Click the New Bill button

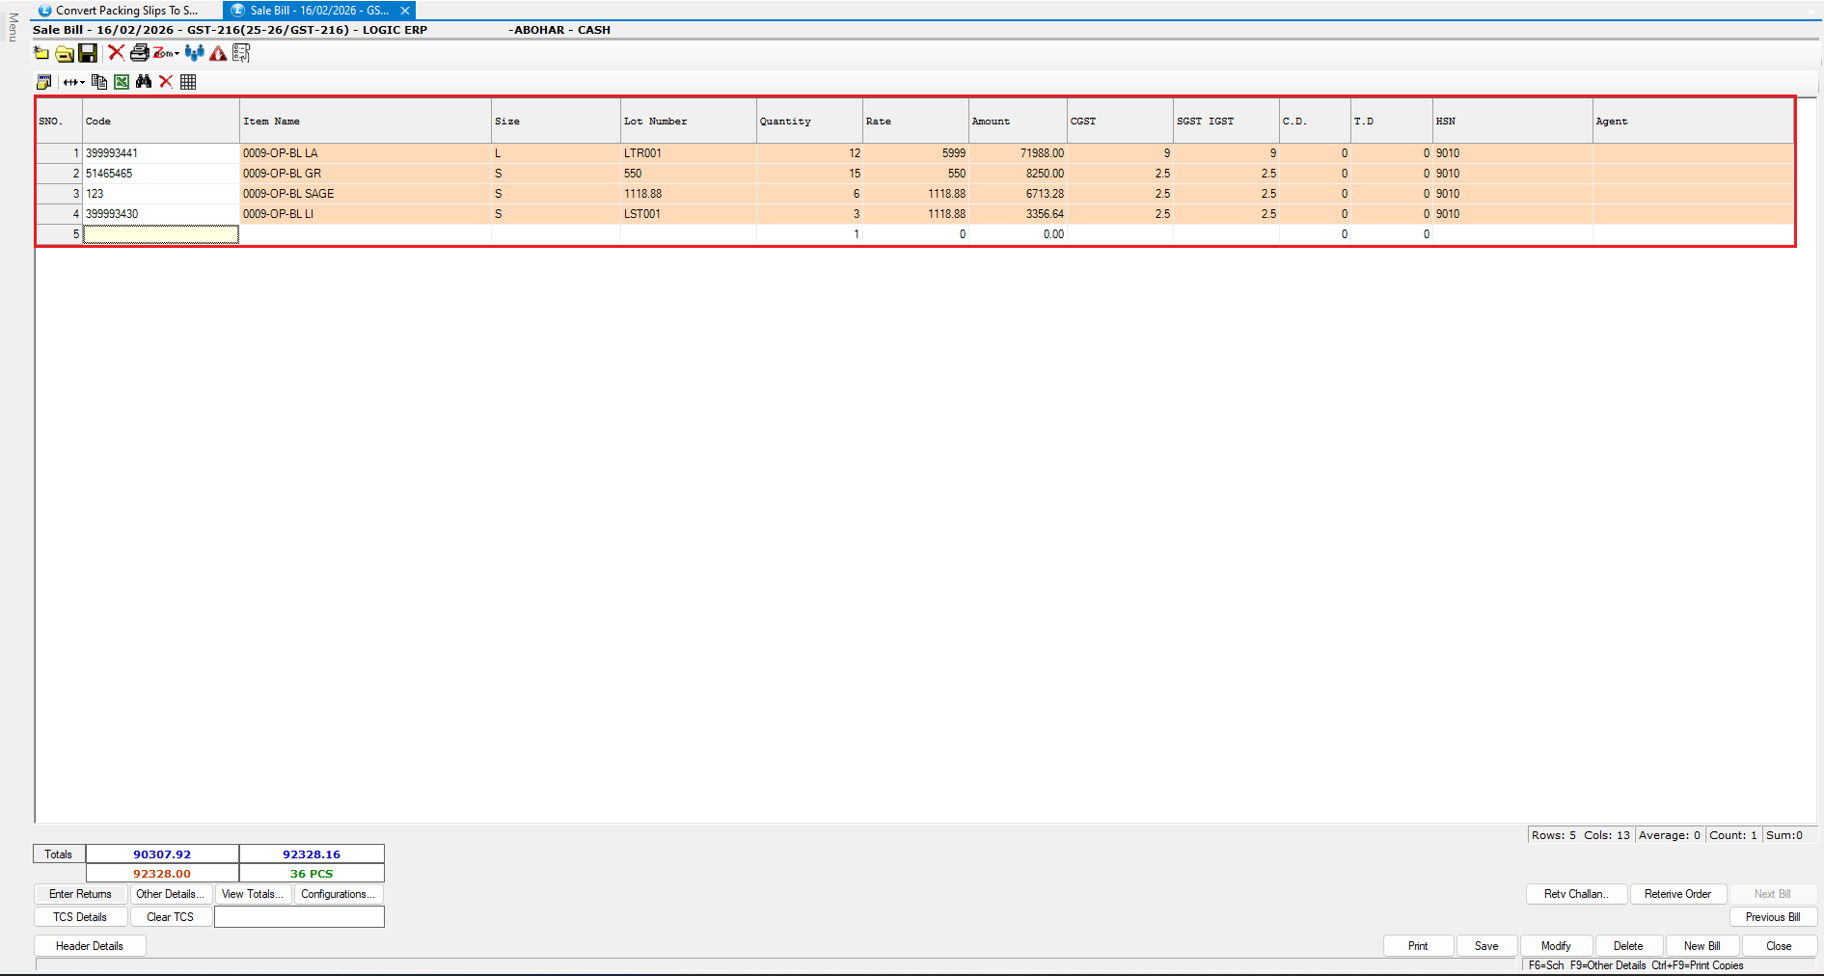1701,946
